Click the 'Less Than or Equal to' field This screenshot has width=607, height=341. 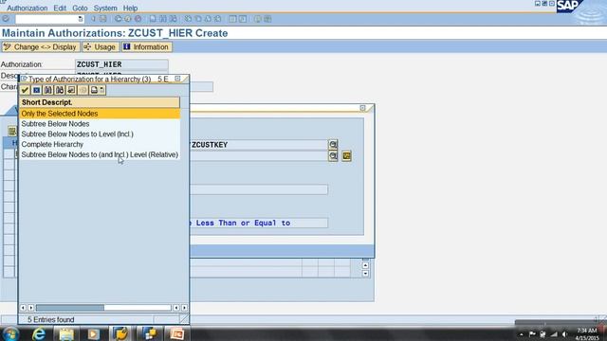(x=259, y=223)
